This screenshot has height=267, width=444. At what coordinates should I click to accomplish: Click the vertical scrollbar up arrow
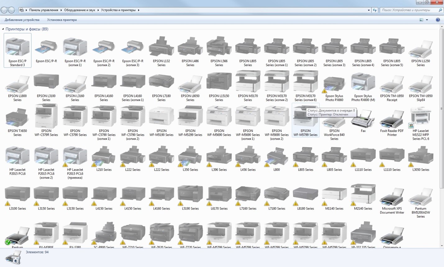[x=442, y=27]
